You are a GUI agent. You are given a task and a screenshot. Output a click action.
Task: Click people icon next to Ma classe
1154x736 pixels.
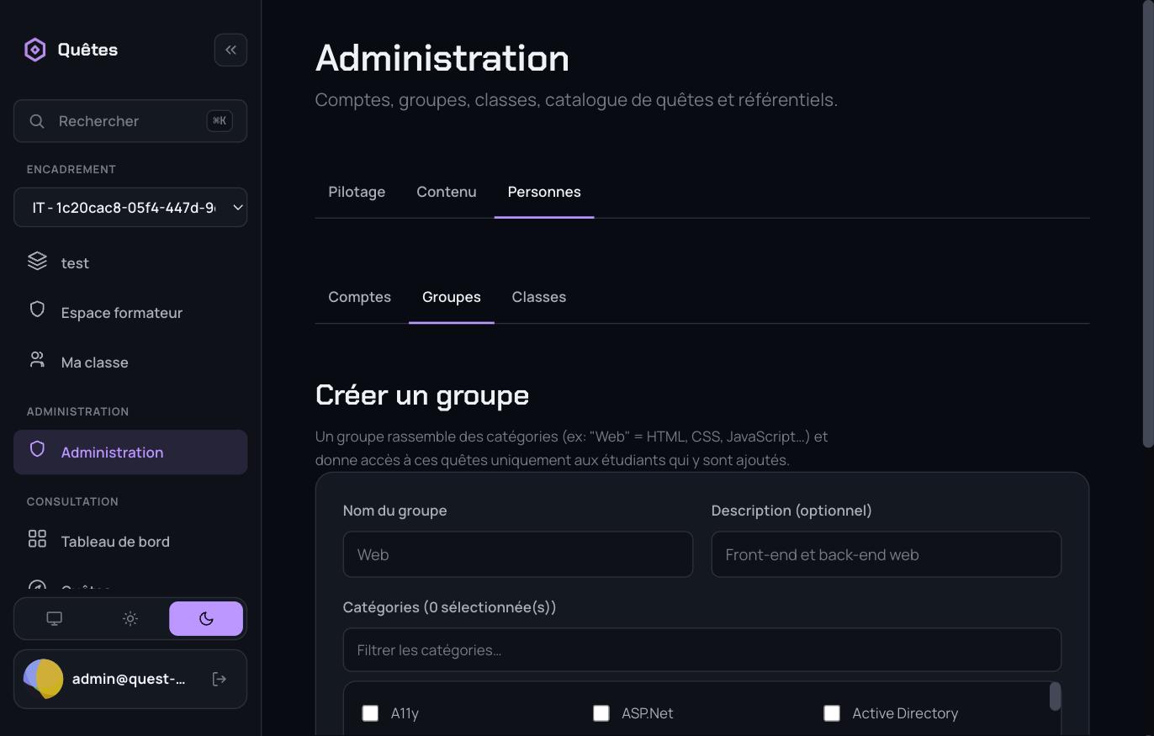pyautogui.click(x=37, y=360)
